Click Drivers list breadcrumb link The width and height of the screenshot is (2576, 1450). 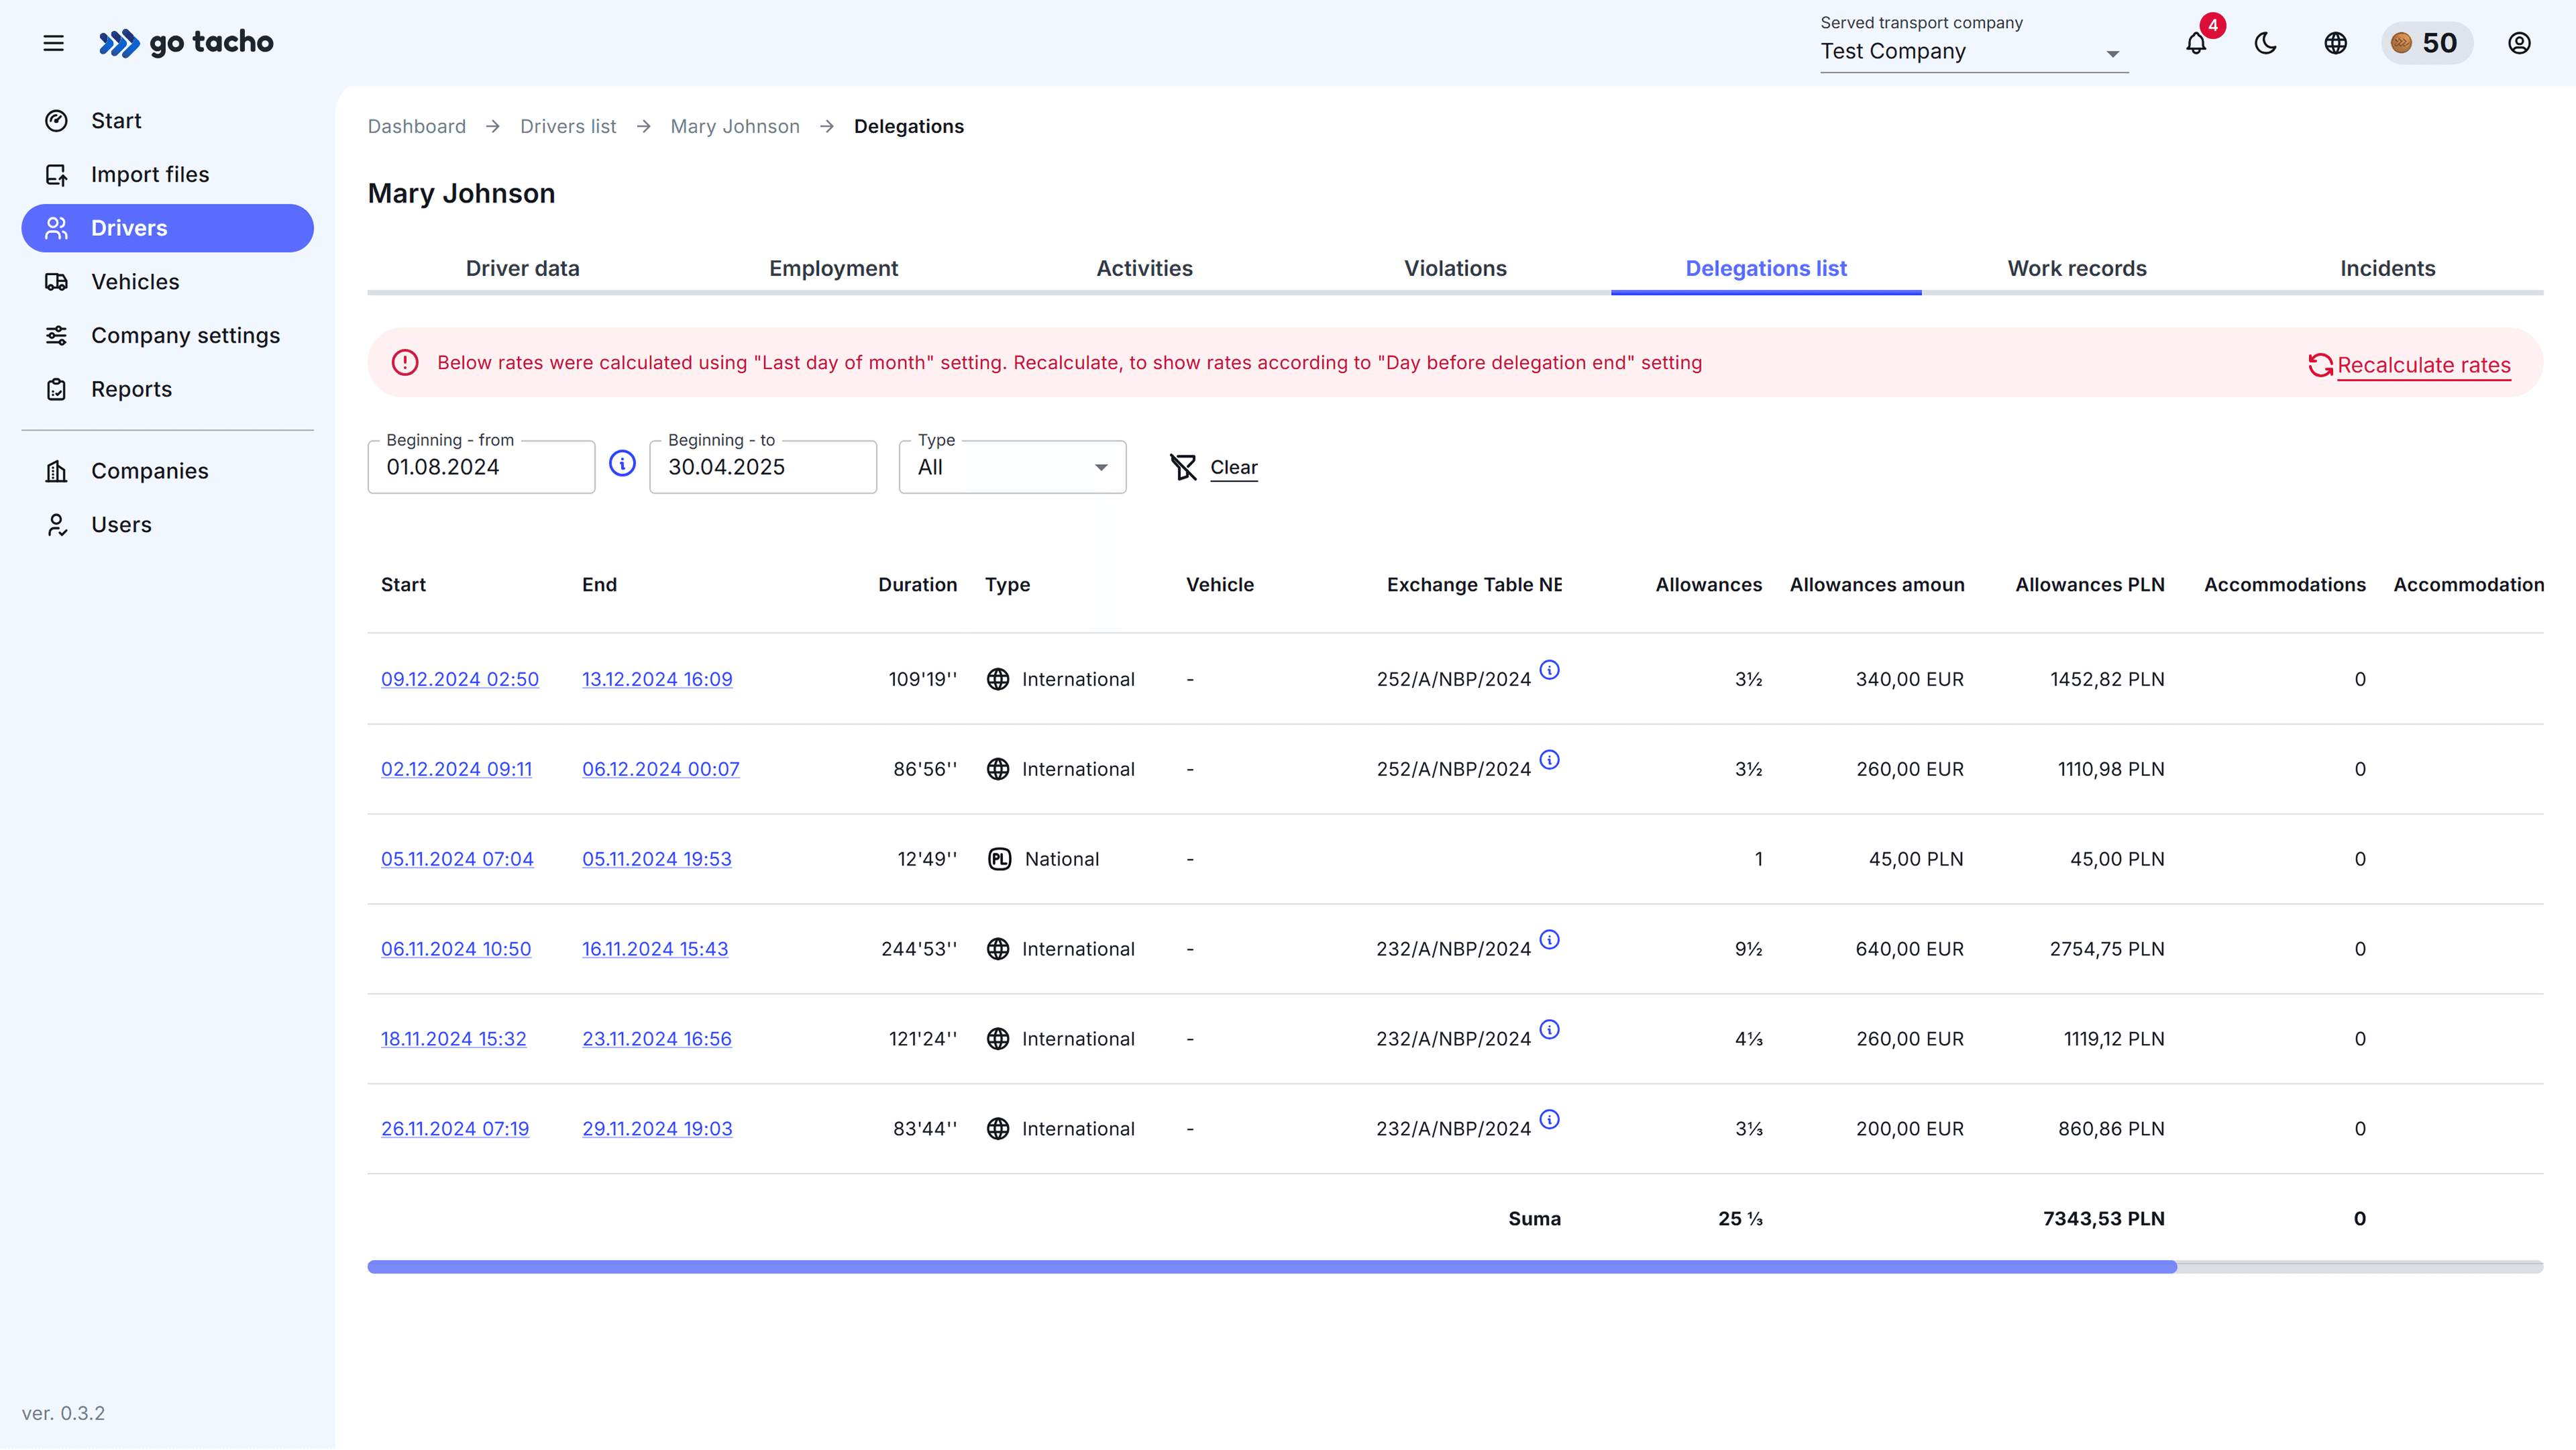[568, 127]
